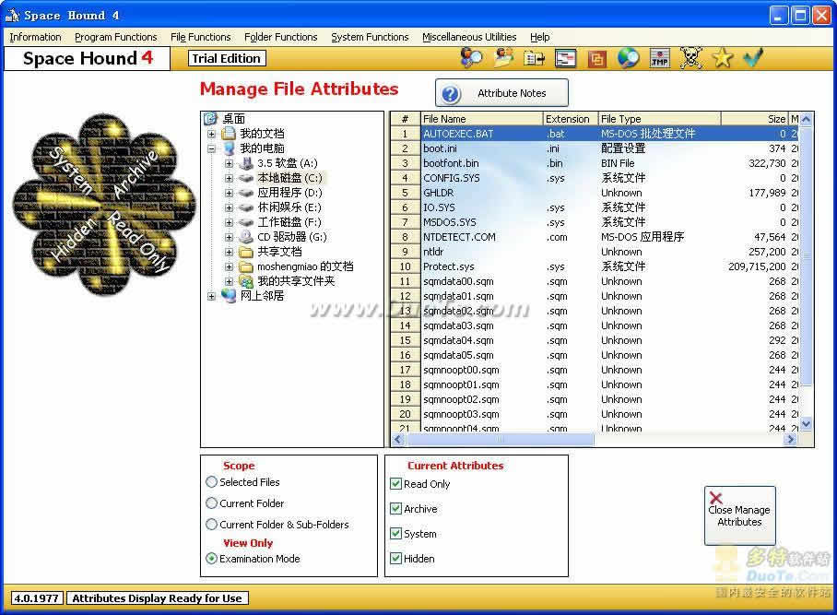The width and height of the screenshot is (837, 615).
Task: Sort by File Type column header
Action: (659, 119)
